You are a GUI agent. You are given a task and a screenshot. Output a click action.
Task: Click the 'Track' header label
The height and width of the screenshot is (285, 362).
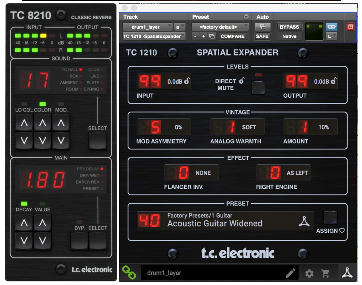(130, 17)
